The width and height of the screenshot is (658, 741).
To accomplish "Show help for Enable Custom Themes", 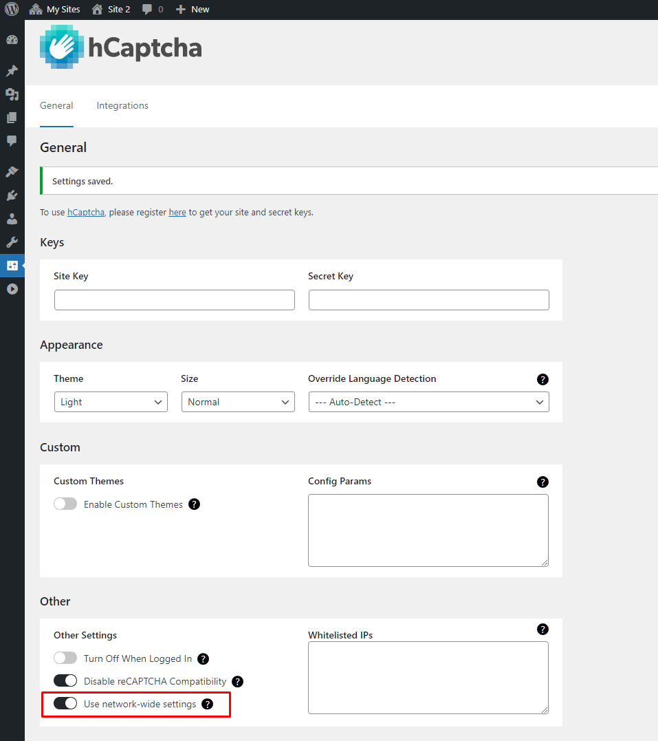I will click(194, 504).
